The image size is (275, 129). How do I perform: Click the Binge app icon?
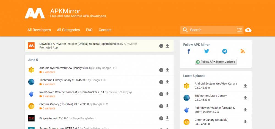pyautogui.click(x=31, y=118)
